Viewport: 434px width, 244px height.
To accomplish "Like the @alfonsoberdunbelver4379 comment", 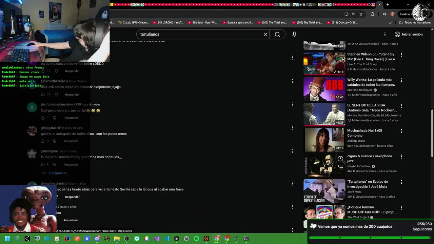I will click(43, 118).
